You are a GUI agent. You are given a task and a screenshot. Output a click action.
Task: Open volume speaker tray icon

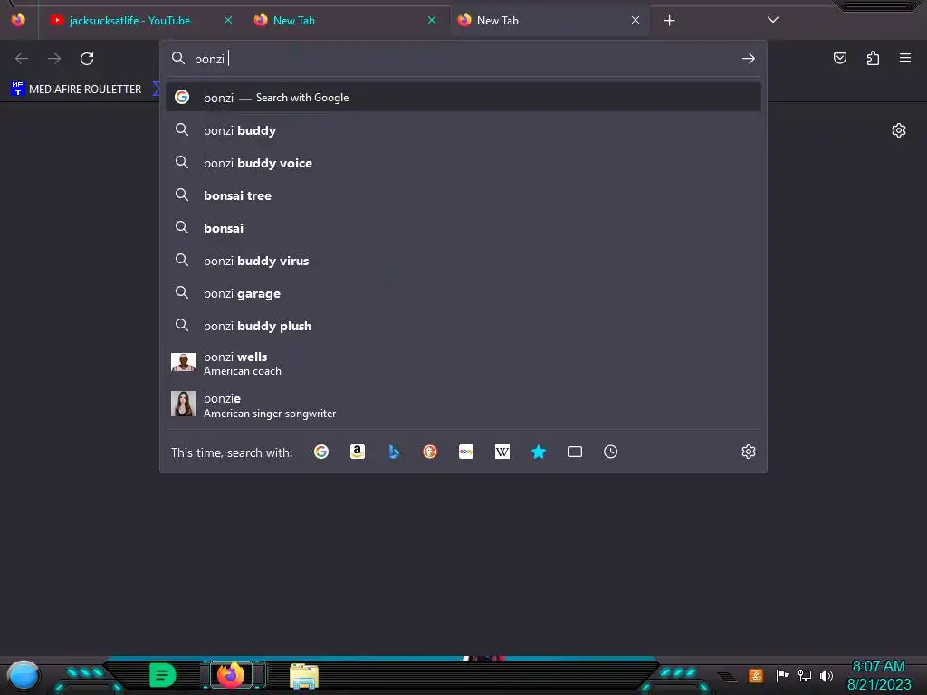pos(827,675)
